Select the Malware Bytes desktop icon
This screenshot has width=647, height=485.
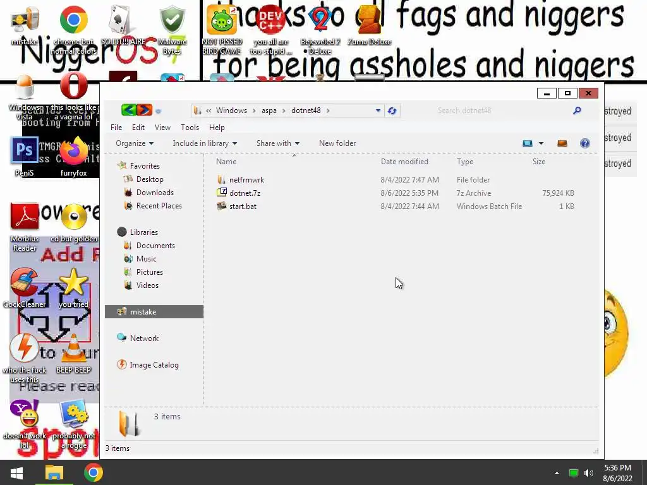pos(172,30)
